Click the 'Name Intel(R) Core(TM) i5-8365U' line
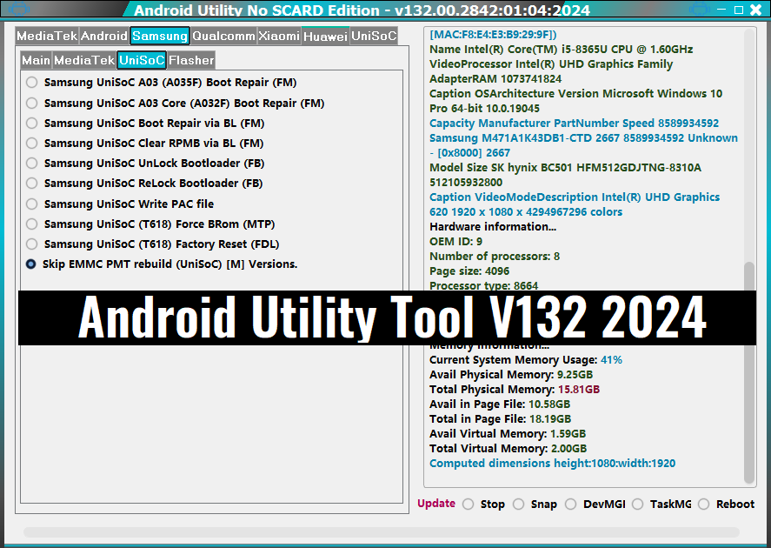This screenshot has height=548, width=771. pyautogui.click(x=561, y=50)
